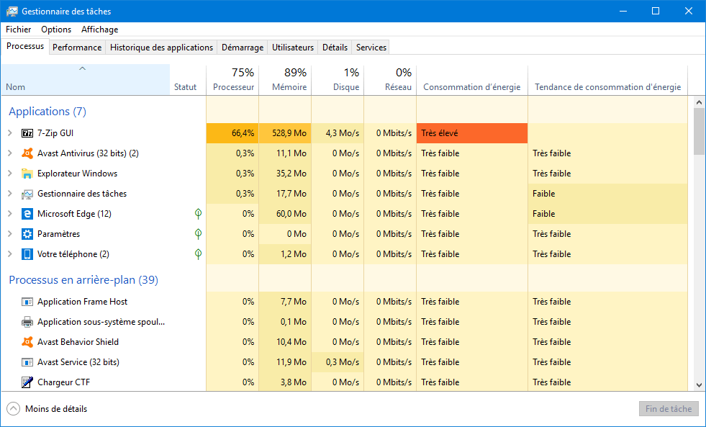Click the Avast Behavior Shield icon
Image resolution: width=706 pixels, height=427 pixels.
pyautogui.click(x=27, y=342)
